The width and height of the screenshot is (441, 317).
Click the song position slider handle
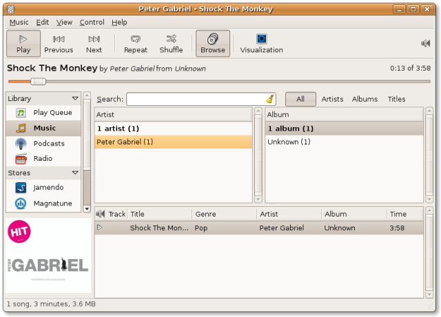click(39, 82)
